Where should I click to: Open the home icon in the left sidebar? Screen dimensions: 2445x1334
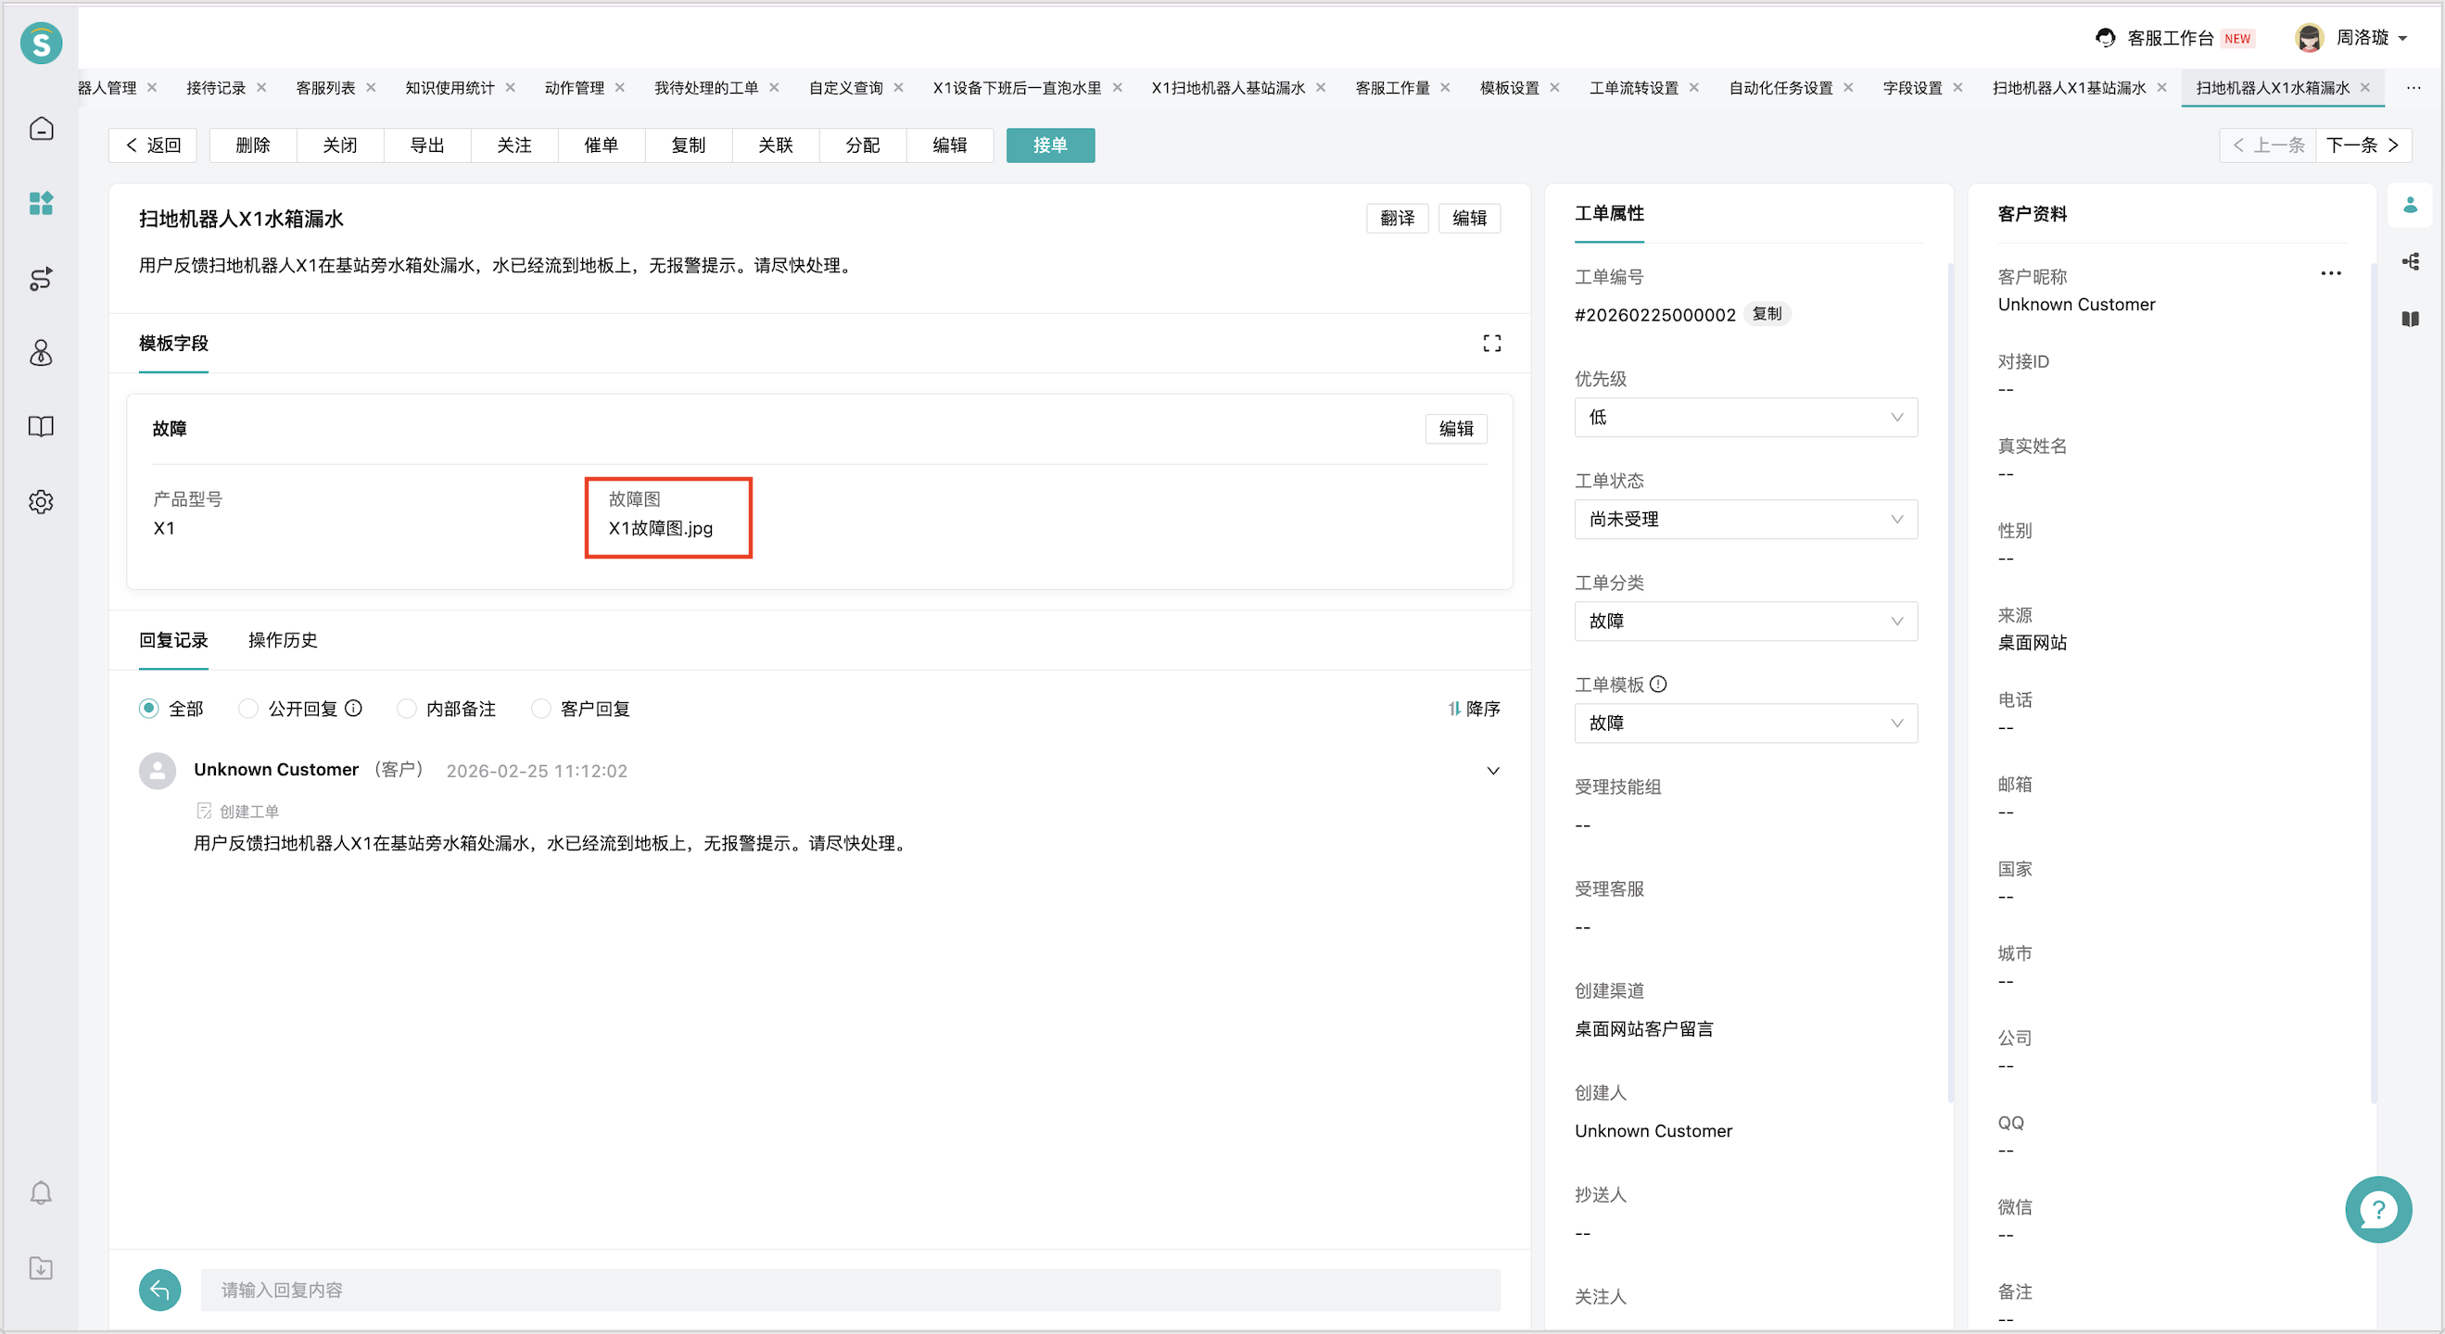pos(42,128)
